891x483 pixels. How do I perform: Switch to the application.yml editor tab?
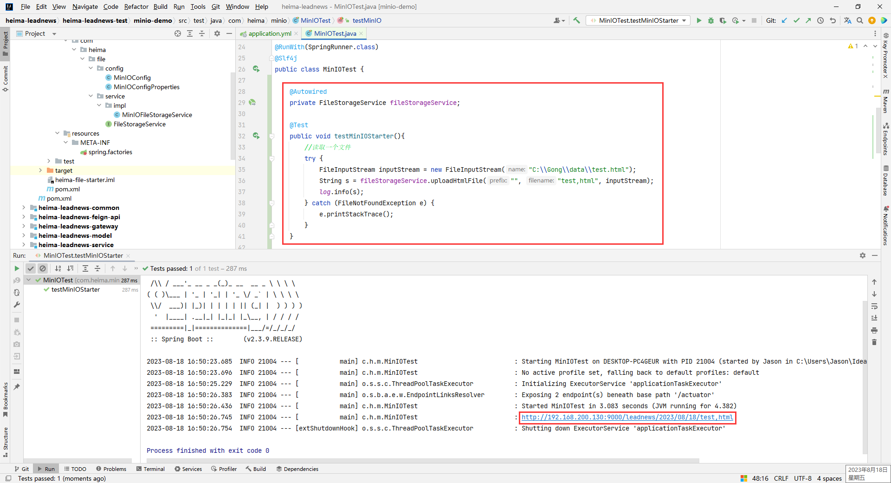pyautogui.click(x=270, y=33)
